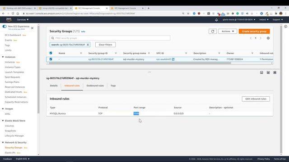Click the highlighted port range value
The width and height of the screenshot is (289, 162).
(x=136, y=114)
